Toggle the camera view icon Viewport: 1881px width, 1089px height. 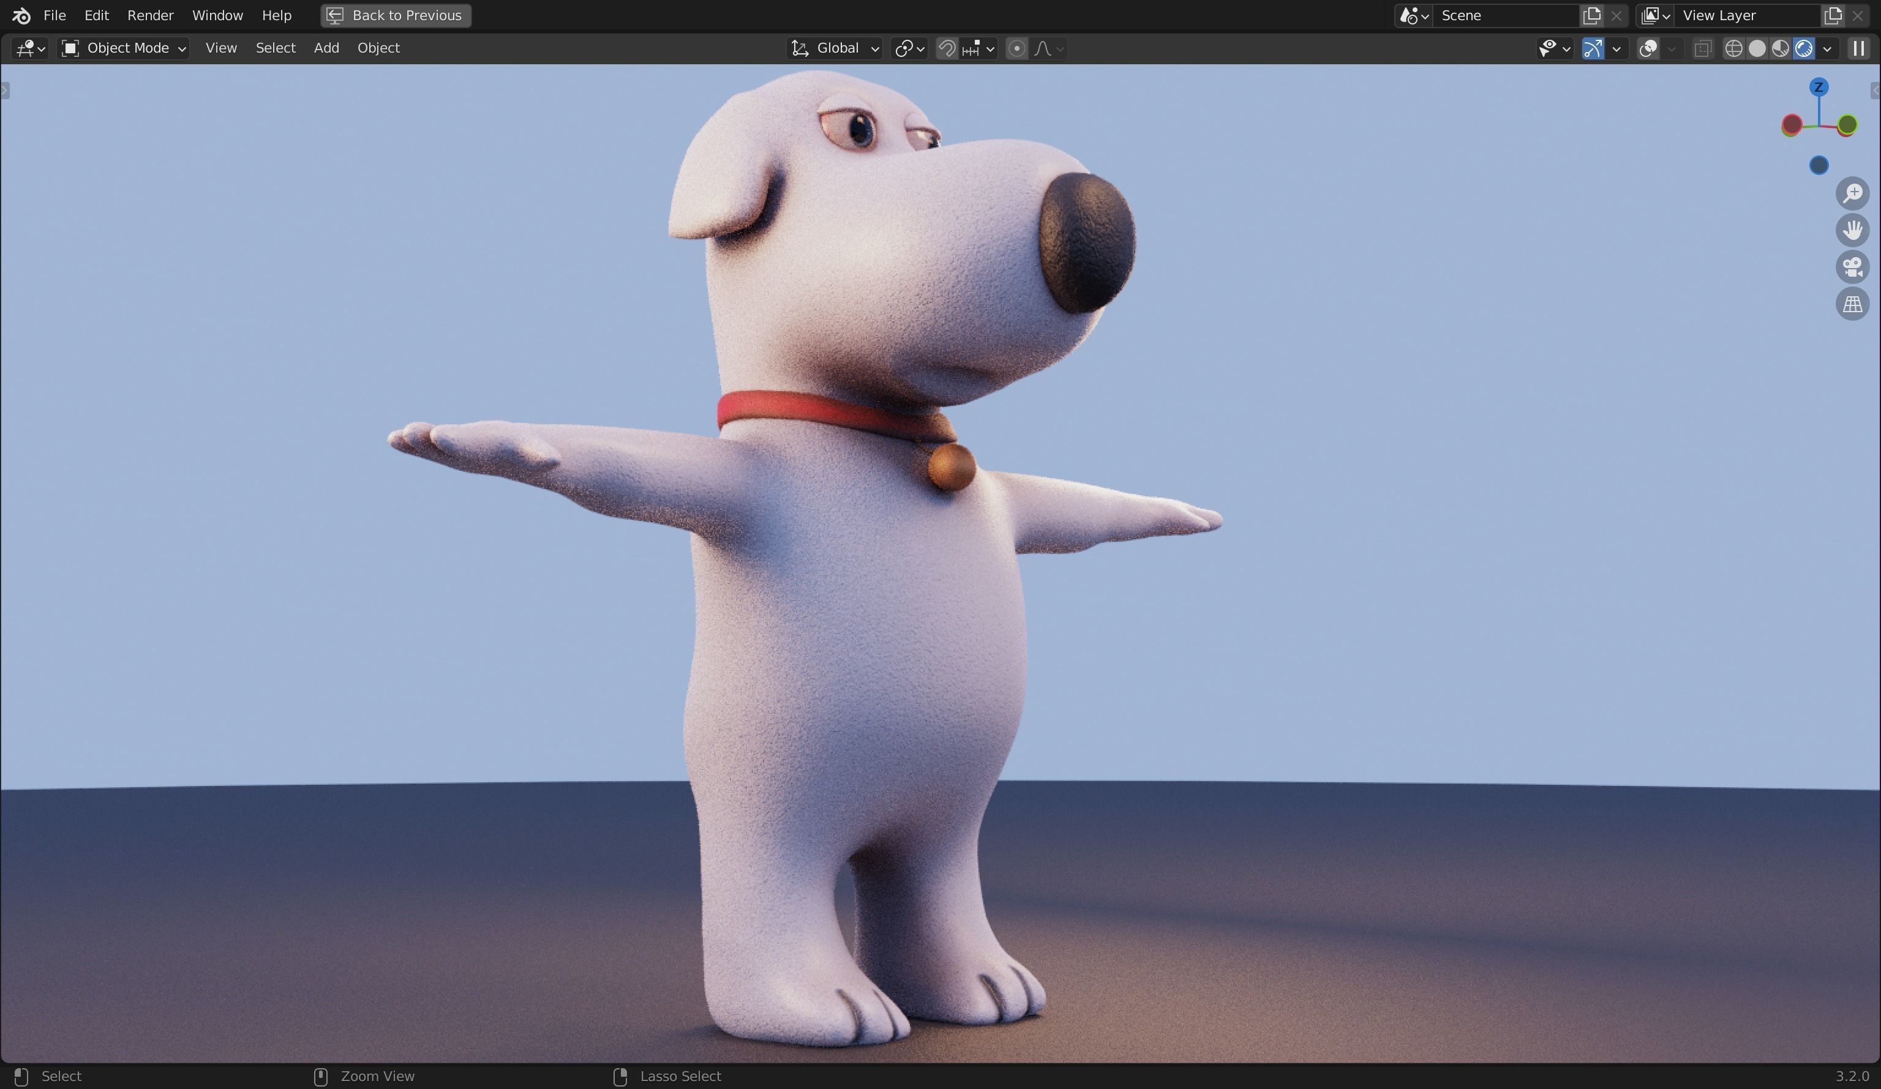(1852, 268)
